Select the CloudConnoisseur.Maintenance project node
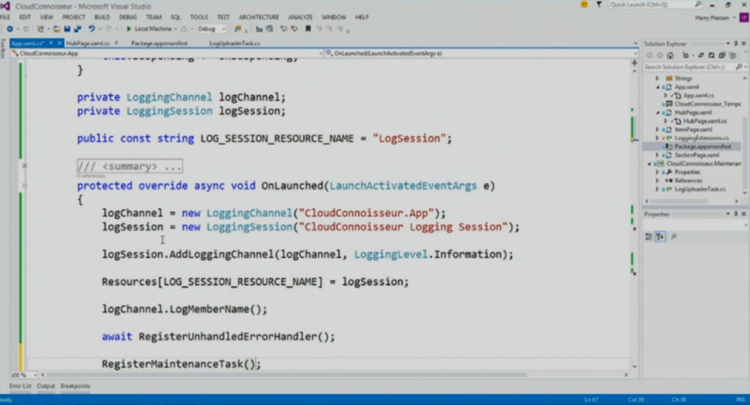 (704, 163)
